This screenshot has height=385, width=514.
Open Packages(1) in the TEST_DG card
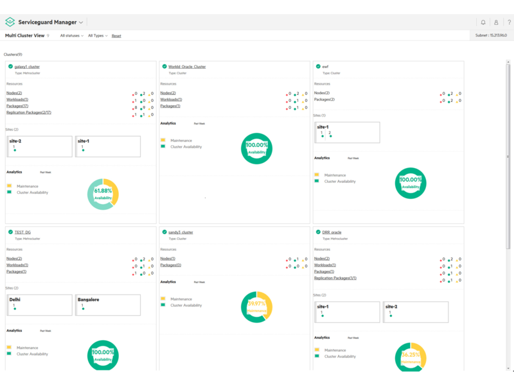coord(17,271)
